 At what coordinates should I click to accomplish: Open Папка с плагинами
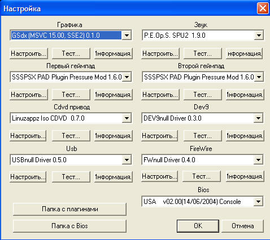(x=69, y=209)
